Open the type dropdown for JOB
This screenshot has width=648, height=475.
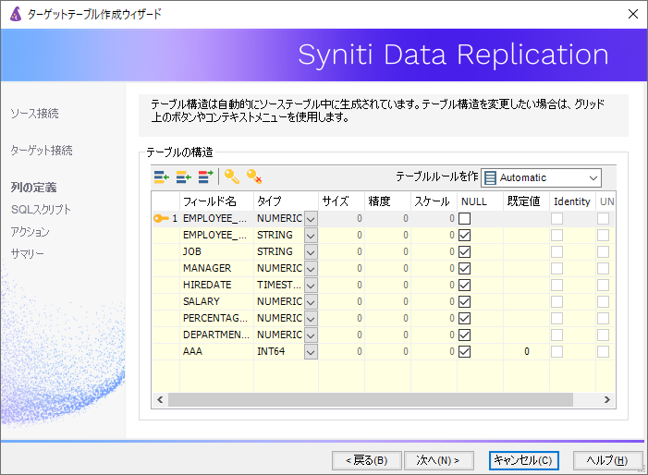[x=311, y=252]
